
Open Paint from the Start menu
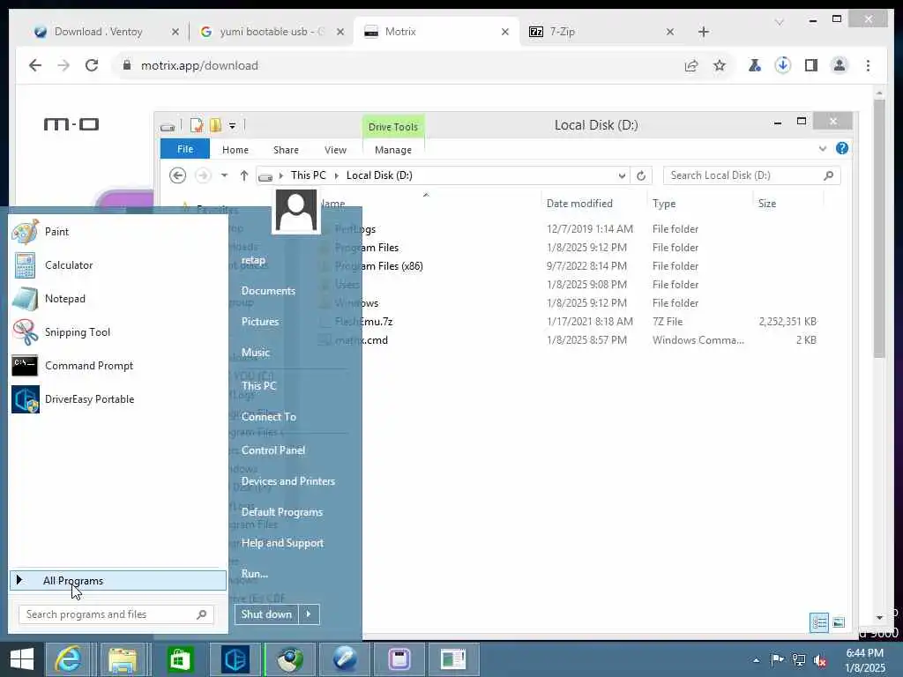(x=118, y=232)
